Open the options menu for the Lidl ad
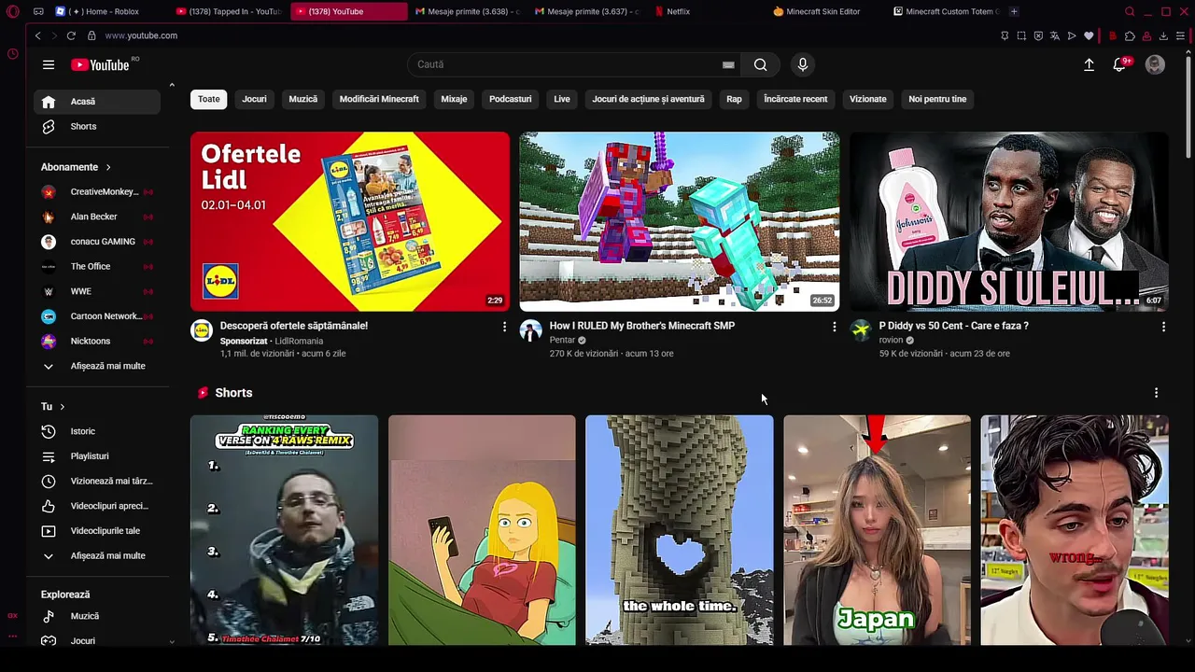The height and width of the screenshot is (672, 1195). pos(505,327)
